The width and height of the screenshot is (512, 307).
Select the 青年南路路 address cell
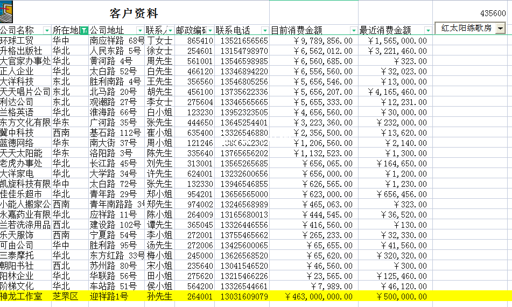click(116, 204)
